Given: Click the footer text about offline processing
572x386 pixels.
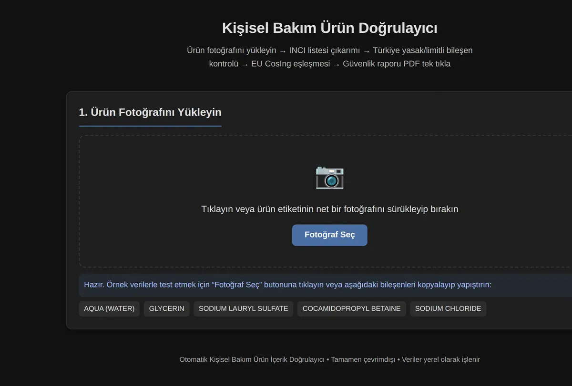Looking at the screenshot, I should (x=329, y=359).
